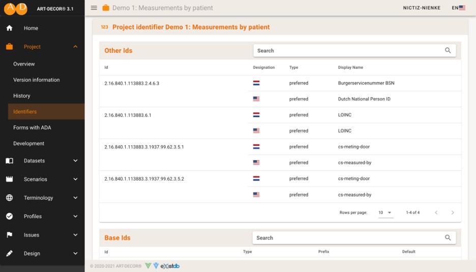Click the Home house icon
Image resolution: width=476 pixels, height=272 pixels.
tap(9, 28)
